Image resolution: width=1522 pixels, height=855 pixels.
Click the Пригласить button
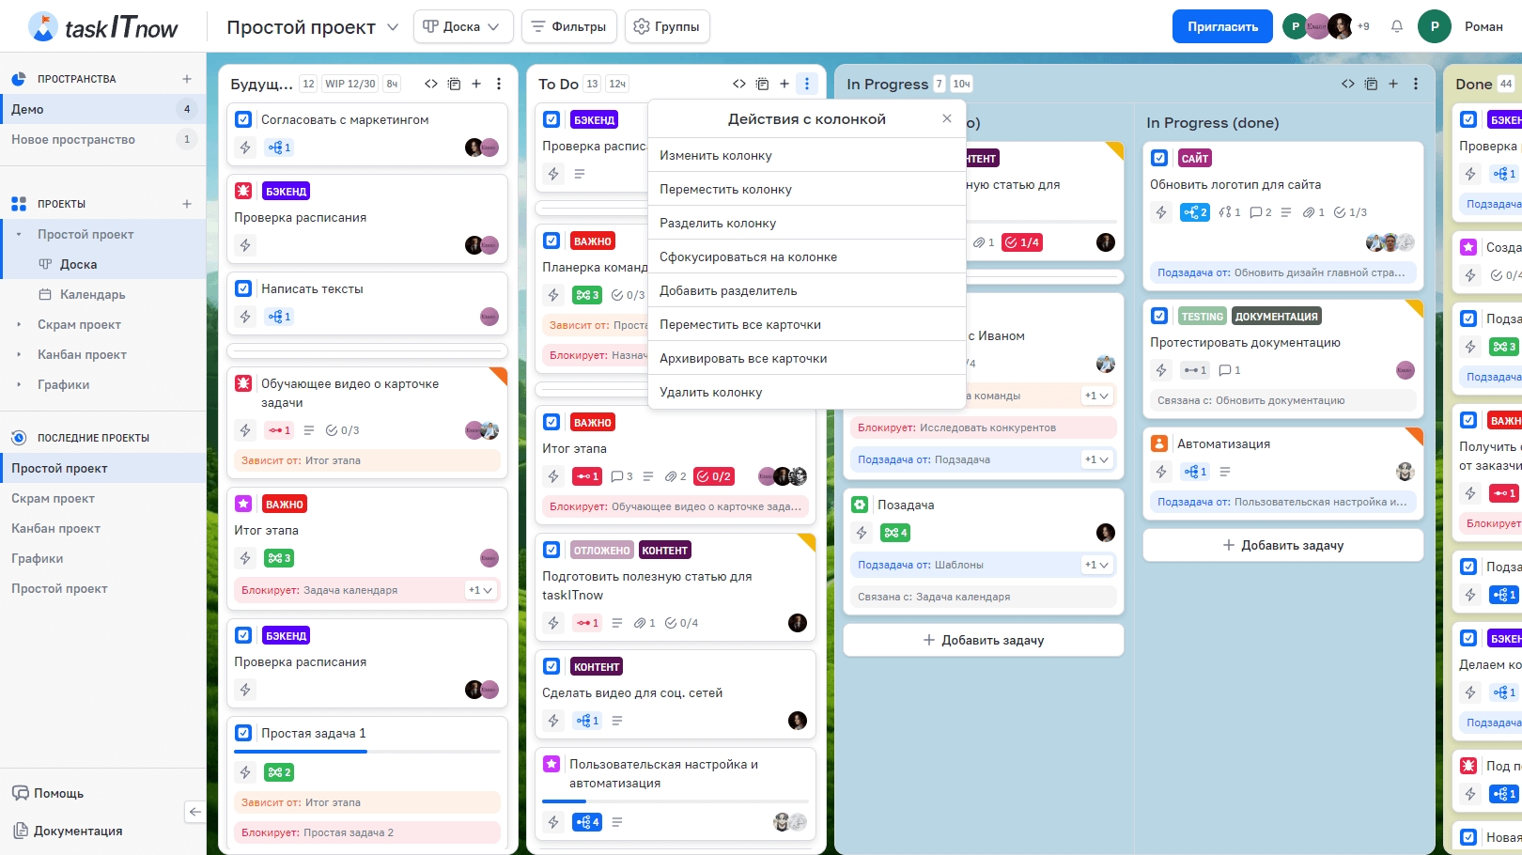[x=1221, y=26]
